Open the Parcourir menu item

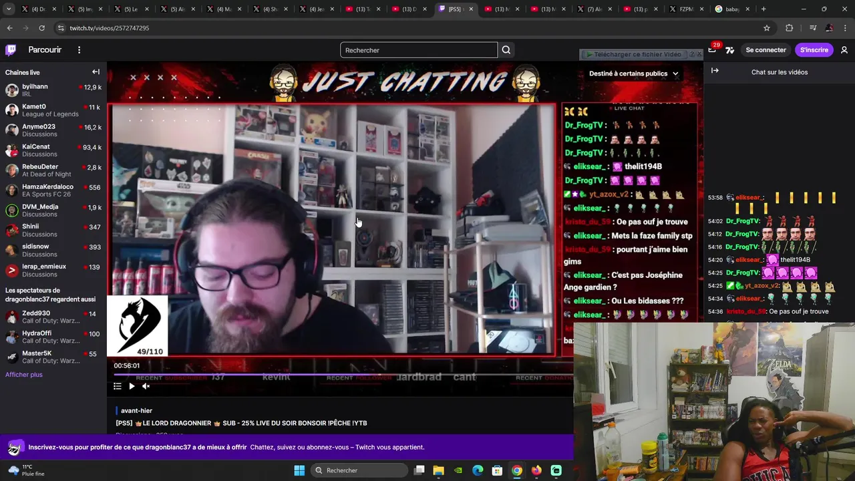coord(45,50)
